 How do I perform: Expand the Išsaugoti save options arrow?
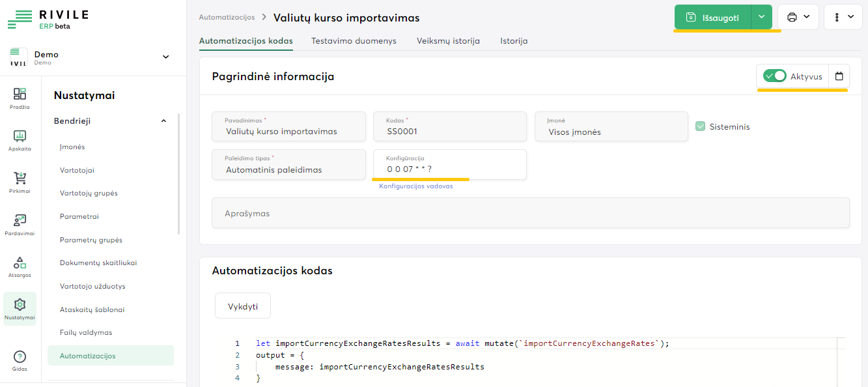[761, 17]
